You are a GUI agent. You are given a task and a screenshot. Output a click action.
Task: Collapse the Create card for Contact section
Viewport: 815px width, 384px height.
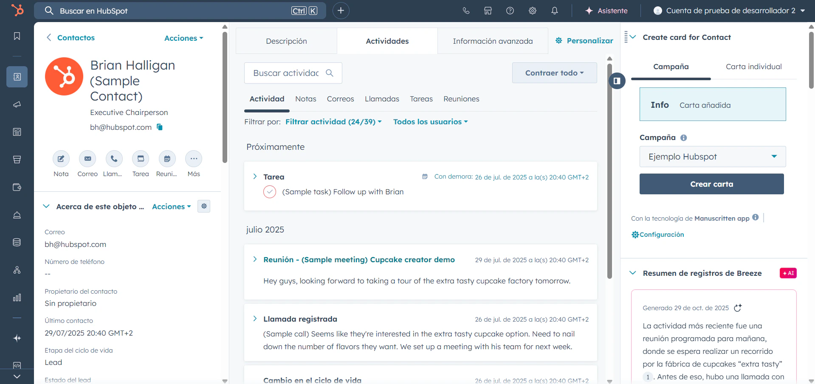tap(633, 37)
